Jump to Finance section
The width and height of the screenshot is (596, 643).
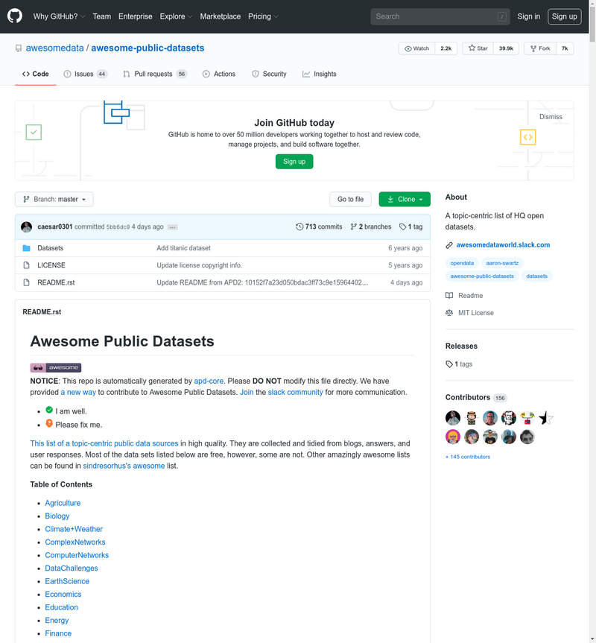58,633
